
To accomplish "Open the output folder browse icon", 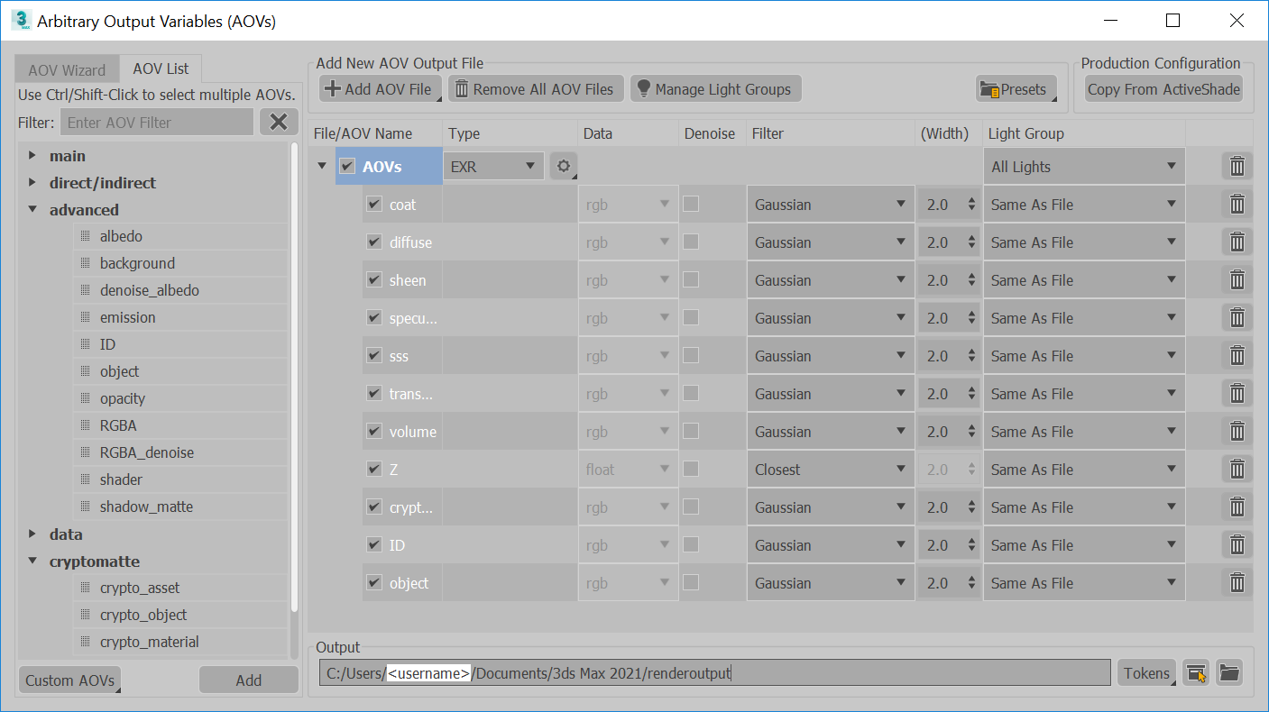I will click(x=1228, y=672).
